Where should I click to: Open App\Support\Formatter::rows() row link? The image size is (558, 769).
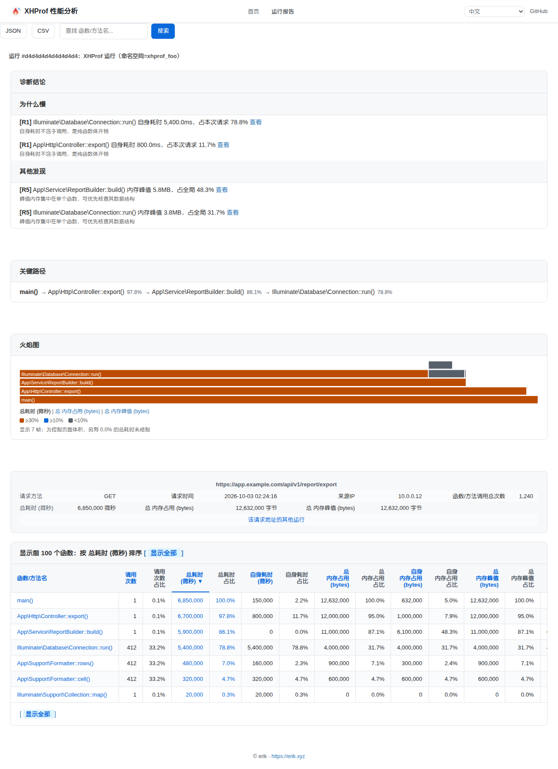55,663
